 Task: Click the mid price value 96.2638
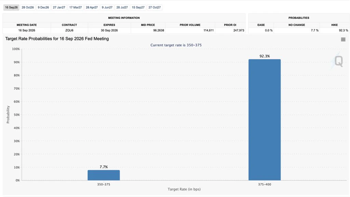[x=159, y=30]
